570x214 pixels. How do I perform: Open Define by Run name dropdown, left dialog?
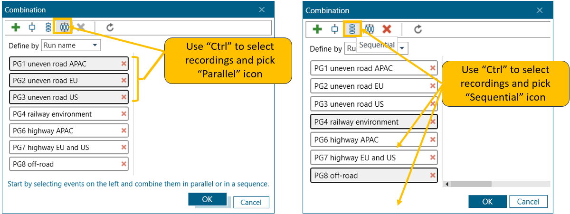tap(71, 45)
